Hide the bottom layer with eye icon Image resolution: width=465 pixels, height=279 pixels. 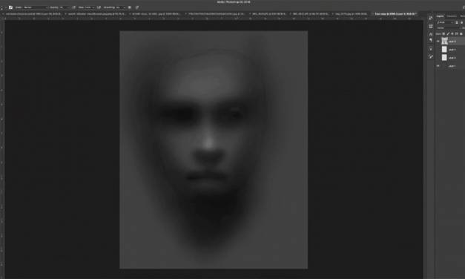click(x=438, y=66)
